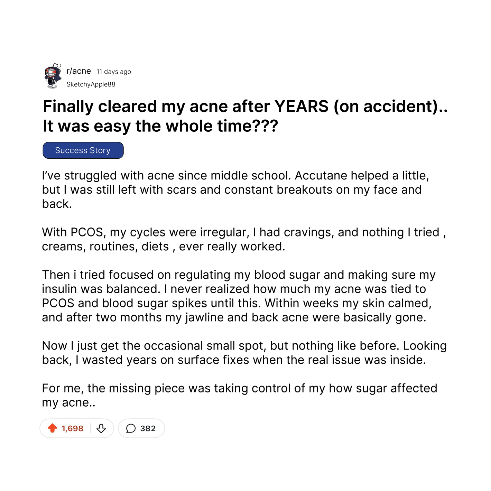This screenshot has height=491, width=491.
Task: Click the Success Story flair
Action: (83, 150)
